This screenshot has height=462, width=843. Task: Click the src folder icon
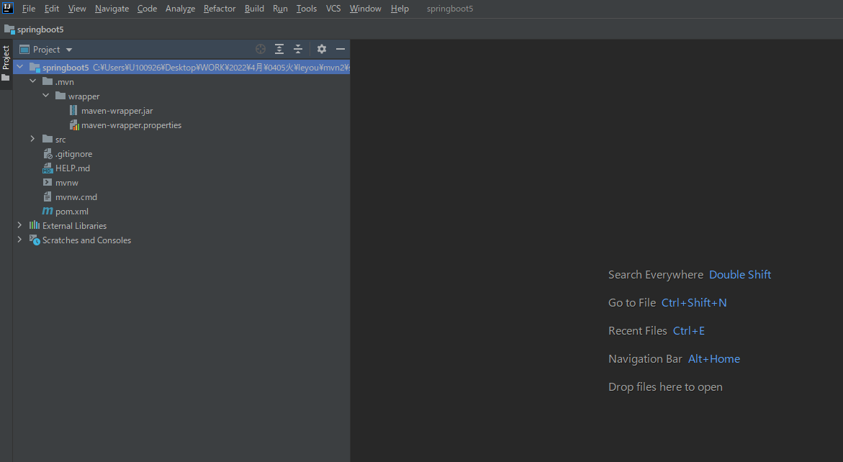click(x=48, y=139)
